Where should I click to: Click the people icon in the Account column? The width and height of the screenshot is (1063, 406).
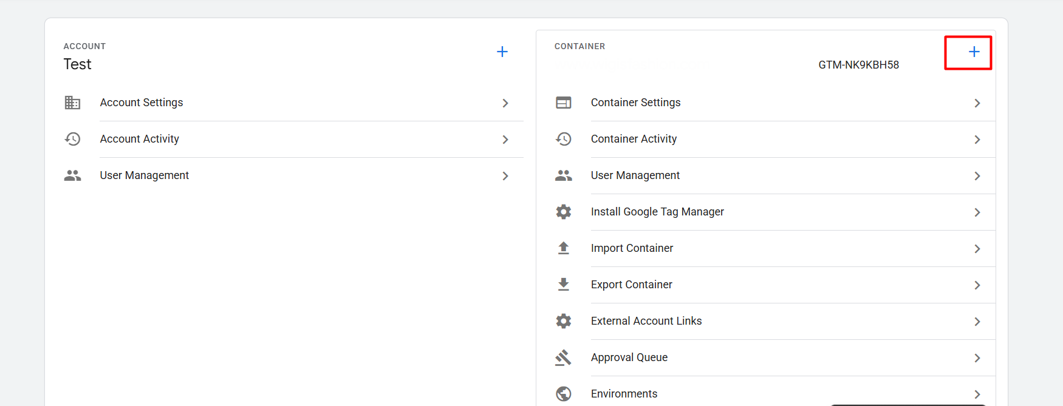point(72,175)
